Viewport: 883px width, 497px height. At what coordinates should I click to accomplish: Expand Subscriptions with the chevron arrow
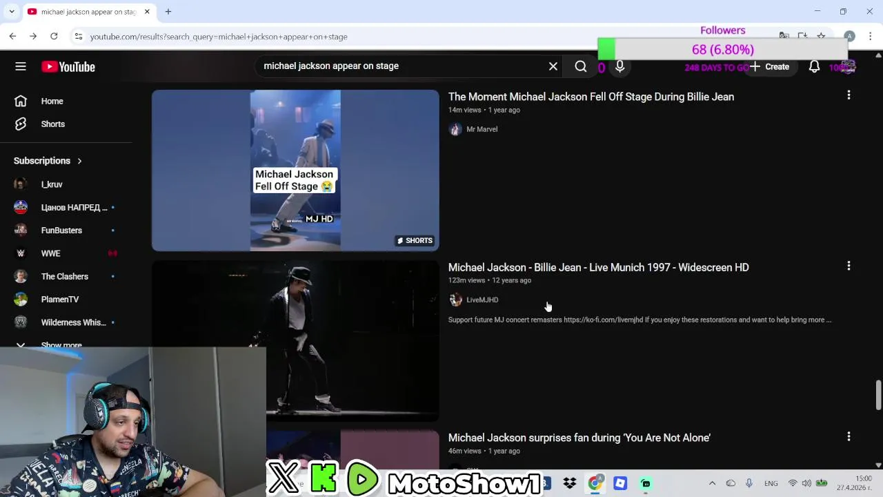79,161
